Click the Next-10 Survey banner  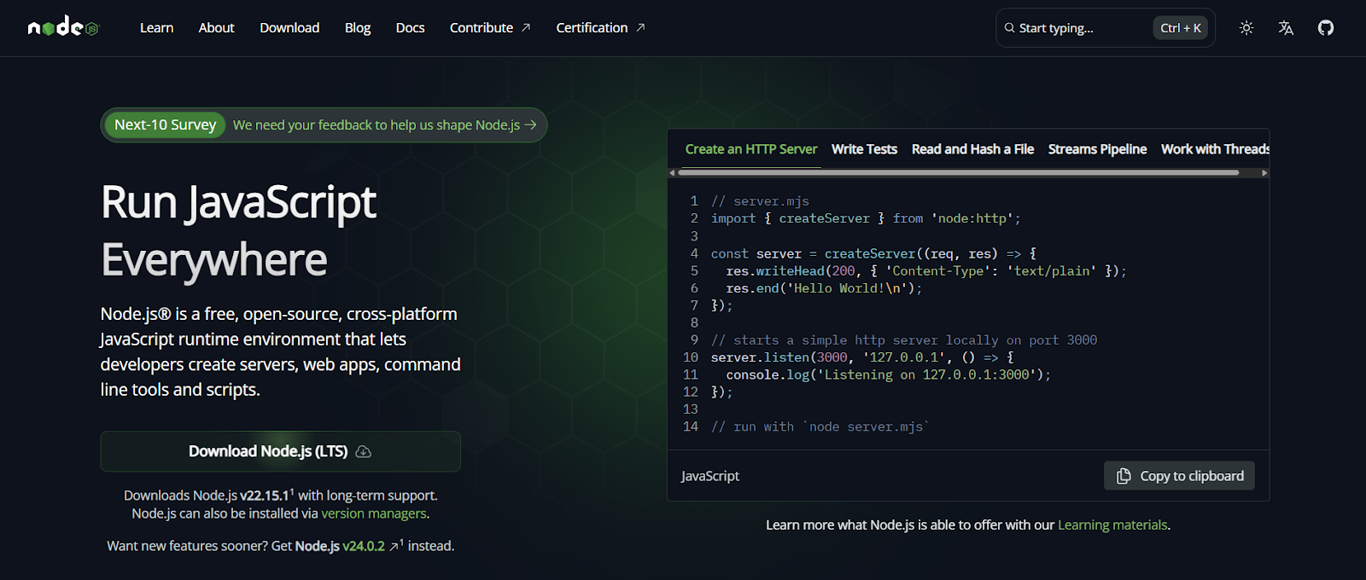(x=324, y=125)
